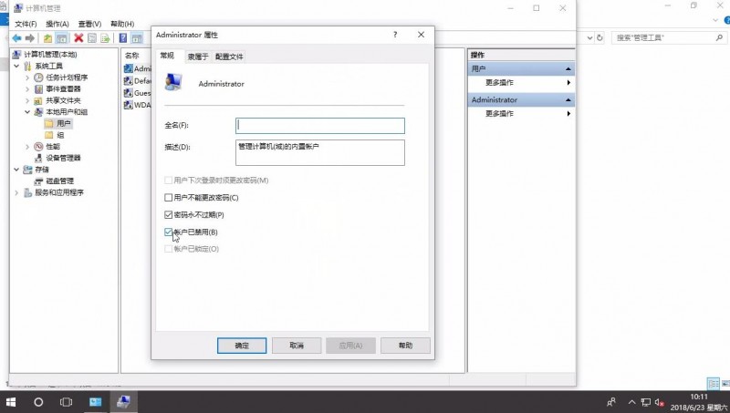Screen dimensions: 730x413
Task: Click the People icon on taskbar
Action: coord(611,402)
